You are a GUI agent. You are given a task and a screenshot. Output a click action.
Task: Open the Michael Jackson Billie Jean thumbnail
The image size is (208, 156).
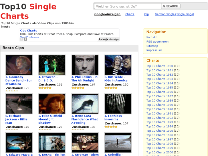(x=19, y=104)
